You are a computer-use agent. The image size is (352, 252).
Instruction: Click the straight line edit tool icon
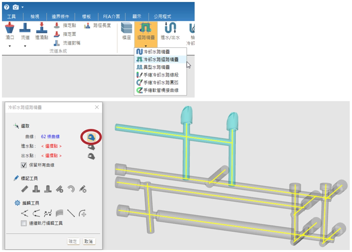(71, 214)
